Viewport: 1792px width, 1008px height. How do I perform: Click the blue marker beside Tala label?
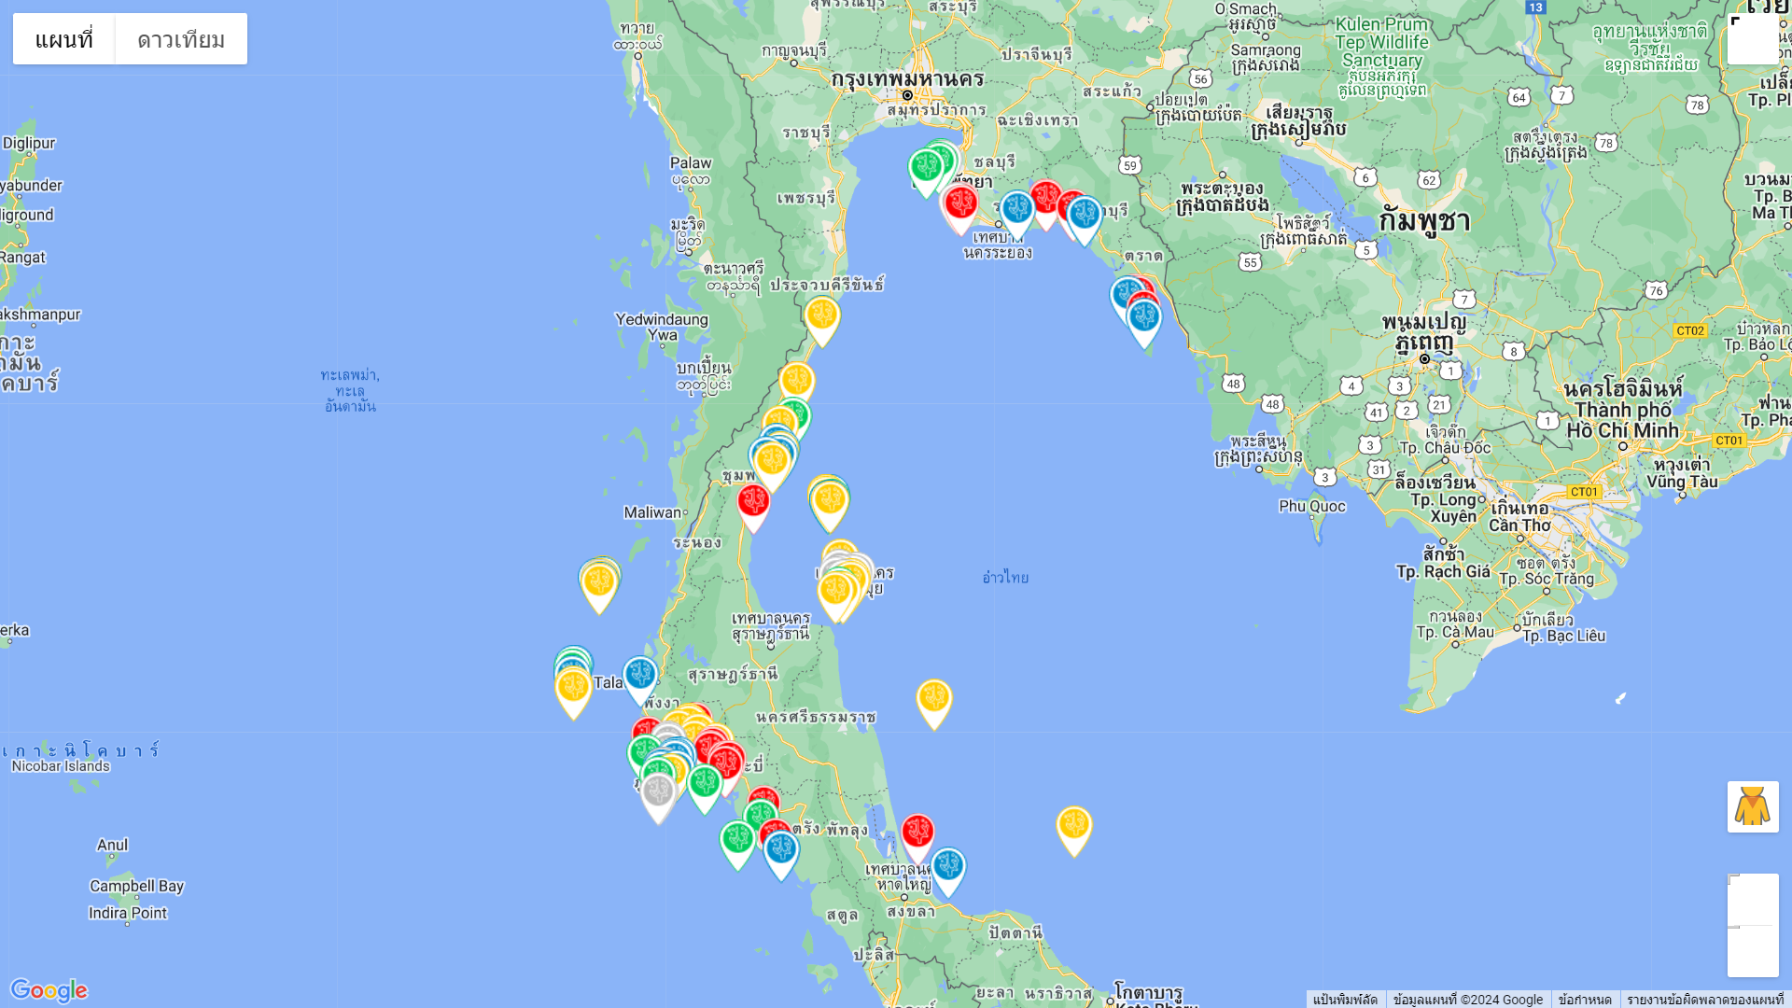[640, 677]
